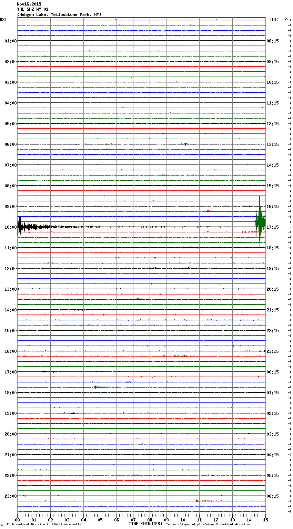Click the minute 07 label on bottom axis
The width and height of the screenshot is (293, 529).
(133, 520)
